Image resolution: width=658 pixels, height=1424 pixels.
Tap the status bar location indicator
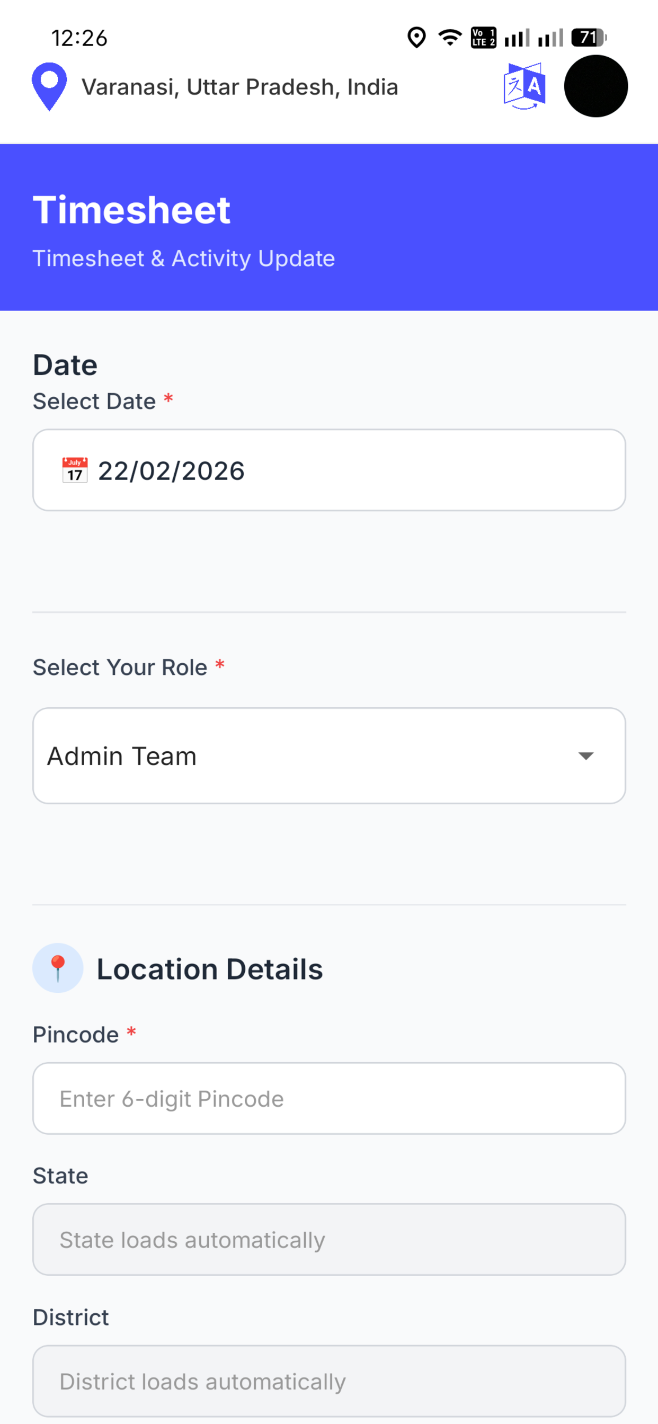[416, 38]
